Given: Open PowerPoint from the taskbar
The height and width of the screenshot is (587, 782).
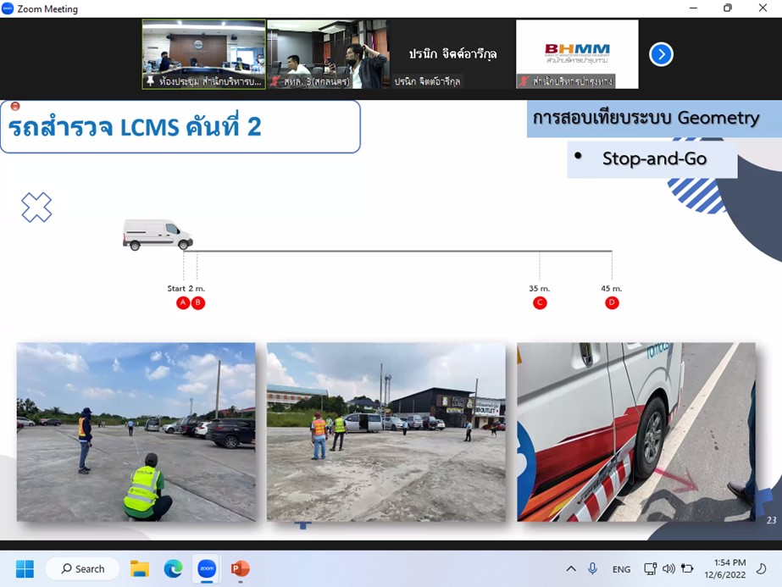Looking at the screenshot, I should click(240, 568).
